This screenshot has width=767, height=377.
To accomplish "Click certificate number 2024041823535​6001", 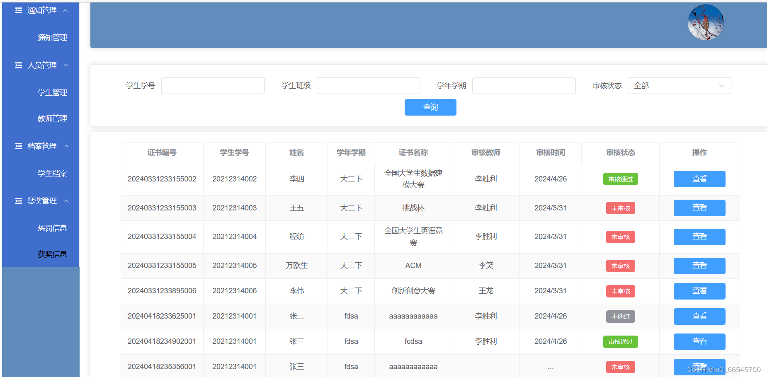I will [162, 367].
